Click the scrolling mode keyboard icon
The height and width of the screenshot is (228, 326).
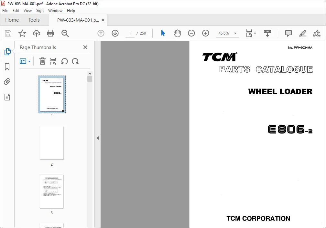point(267,33)
